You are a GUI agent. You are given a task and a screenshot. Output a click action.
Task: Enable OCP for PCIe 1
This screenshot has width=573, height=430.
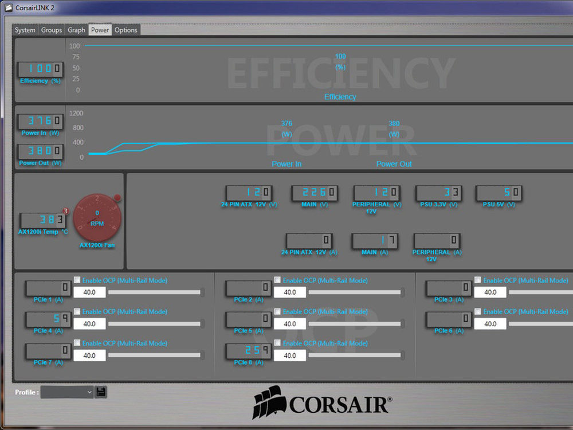[77, 280]
